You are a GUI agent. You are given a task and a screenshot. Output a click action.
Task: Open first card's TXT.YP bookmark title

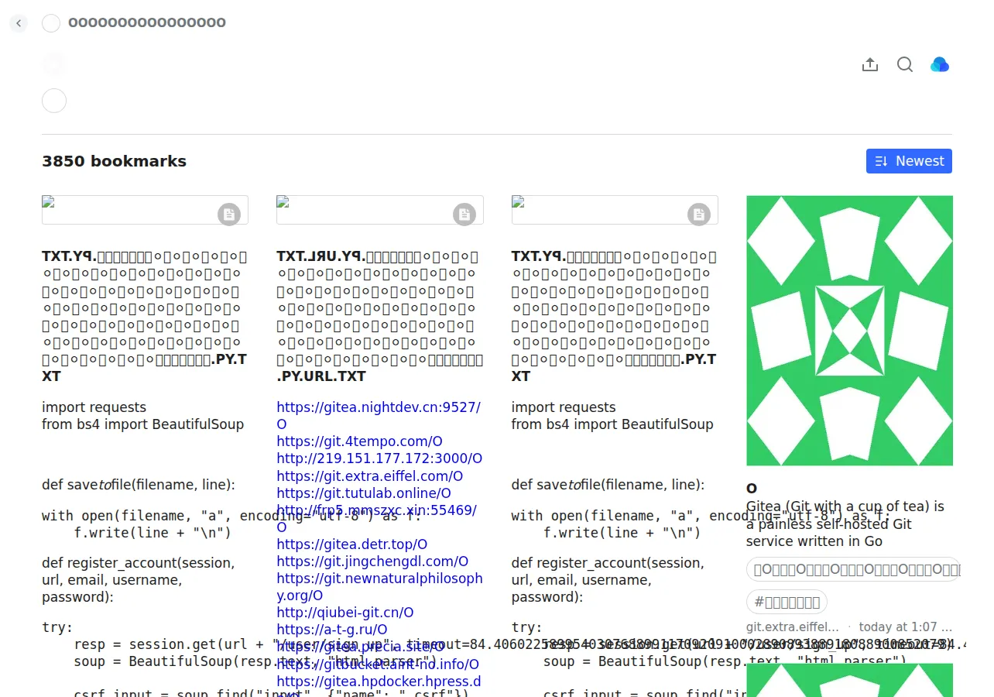point(145,315)
